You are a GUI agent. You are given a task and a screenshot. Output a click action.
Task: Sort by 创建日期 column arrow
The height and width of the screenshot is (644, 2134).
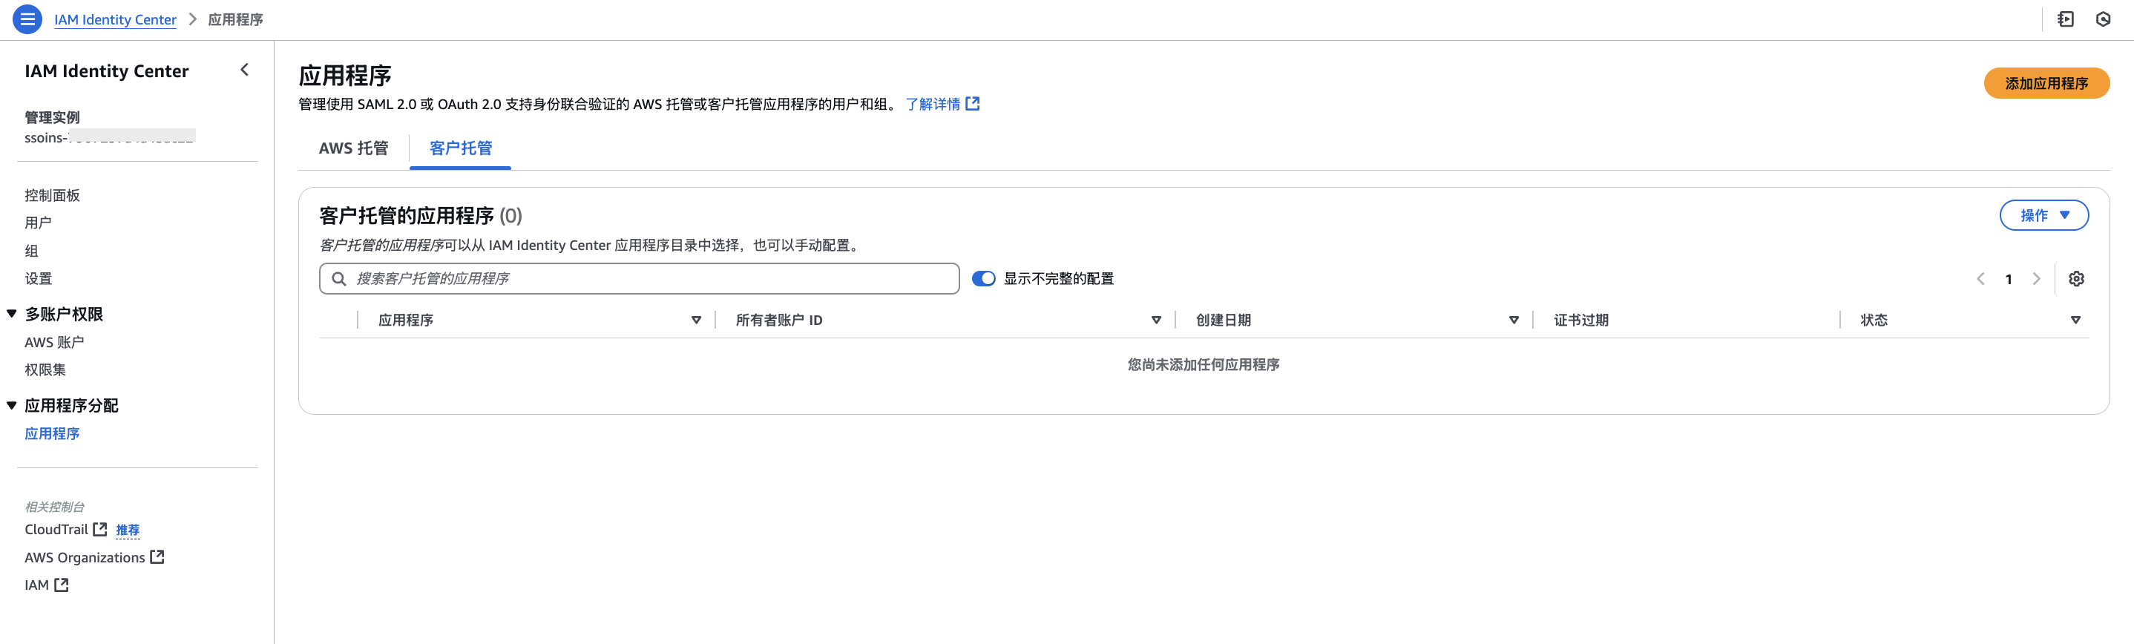point(1514,320)
